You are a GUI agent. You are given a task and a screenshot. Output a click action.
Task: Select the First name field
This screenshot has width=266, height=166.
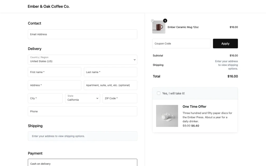click(55, 72)
